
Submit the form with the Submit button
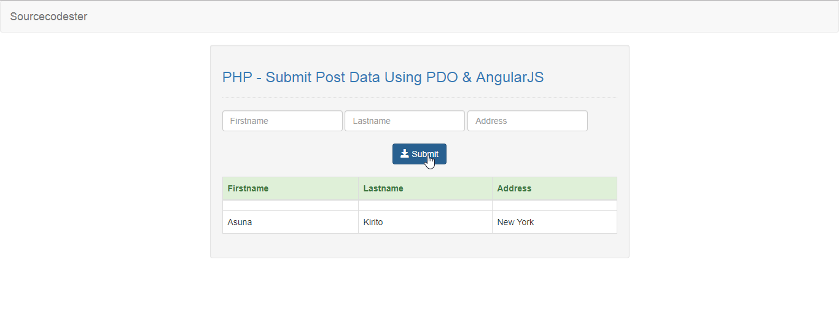point(419,154)
